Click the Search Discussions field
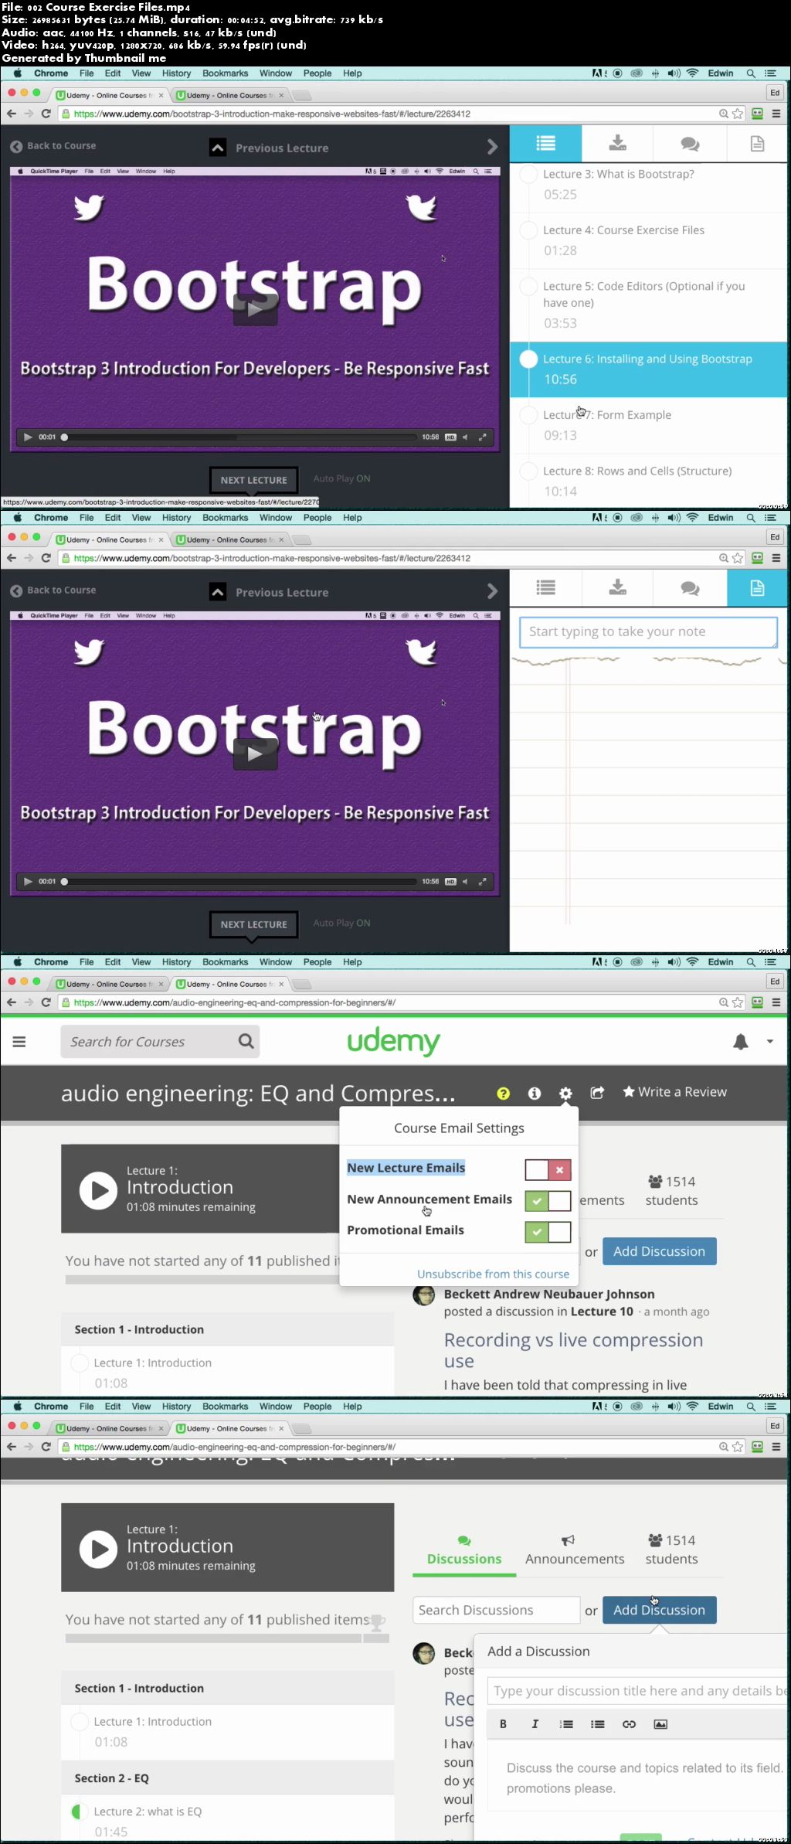This screenshot has width=791, height=1844. coord(496,1610)
